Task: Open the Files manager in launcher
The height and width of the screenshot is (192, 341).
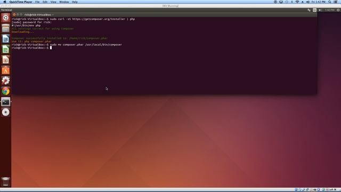Action: [6, 28]
